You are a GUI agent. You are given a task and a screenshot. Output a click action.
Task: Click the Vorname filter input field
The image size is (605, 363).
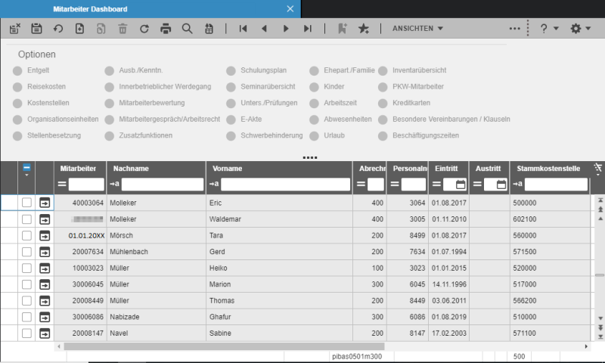[x=286, y=185]
